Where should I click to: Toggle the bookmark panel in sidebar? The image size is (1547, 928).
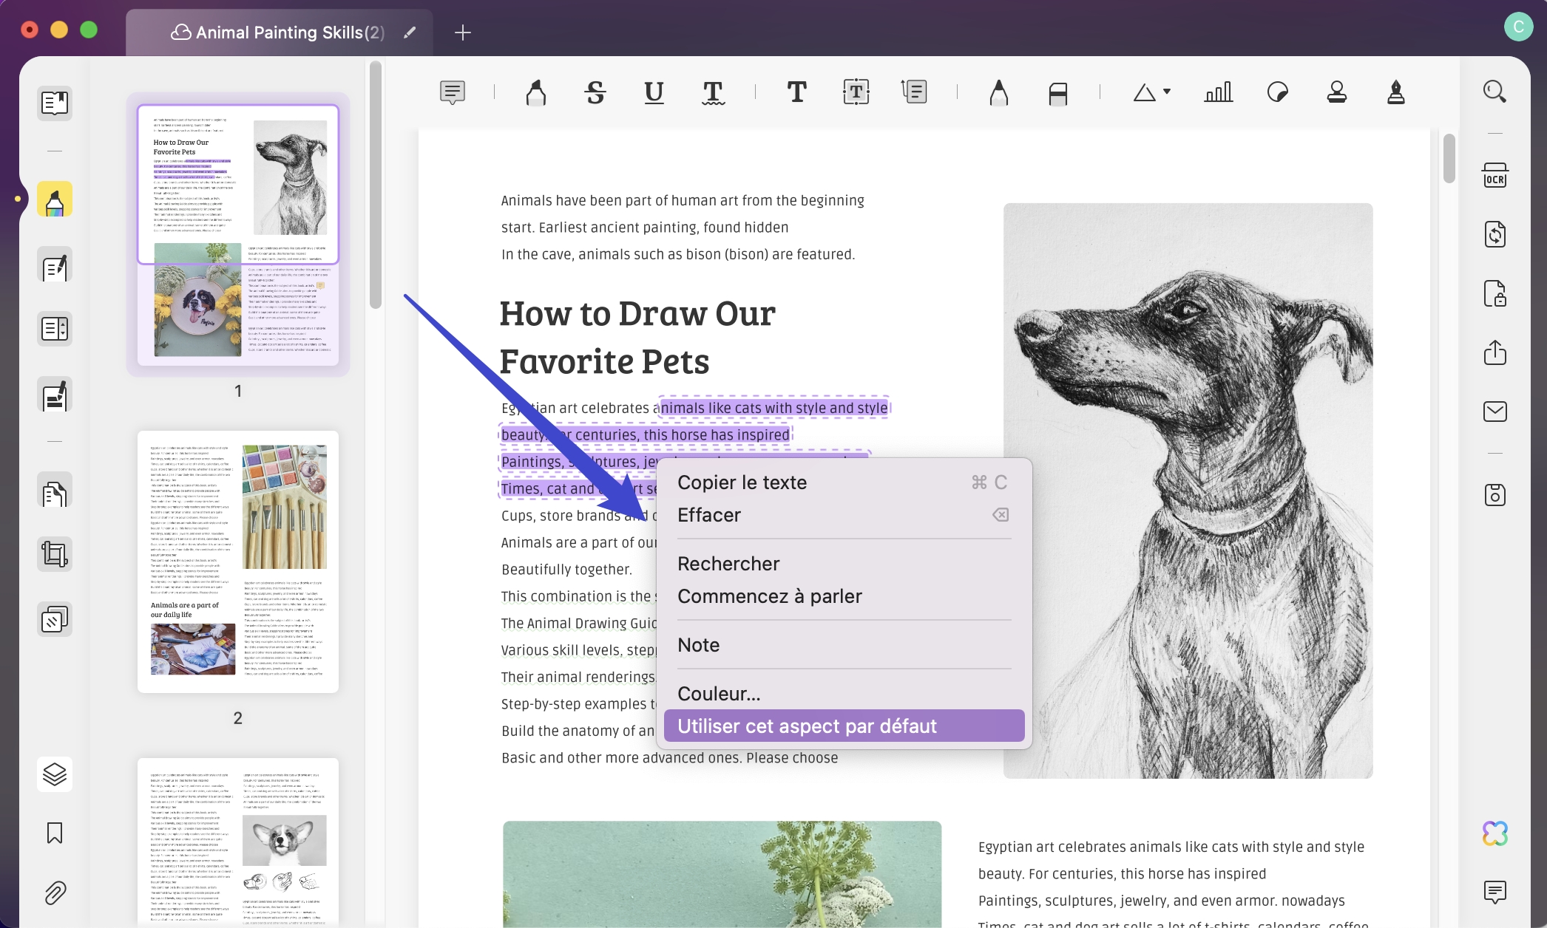tap(55, 833)
